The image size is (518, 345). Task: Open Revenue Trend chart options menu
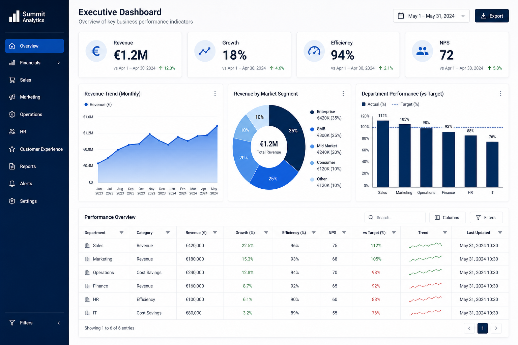(x=215, y=94)
